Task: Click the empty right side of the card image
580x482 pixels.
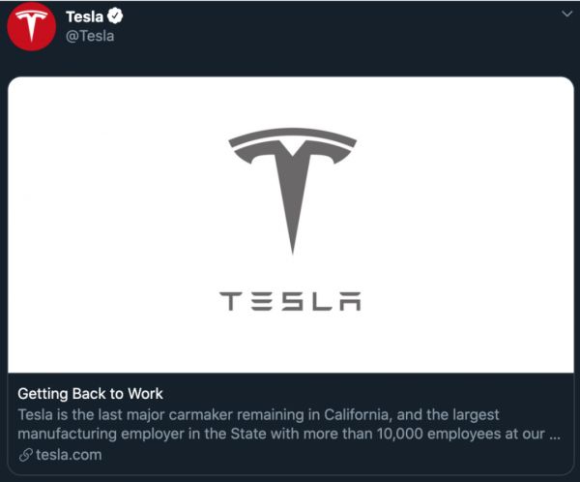Action: 483,223
